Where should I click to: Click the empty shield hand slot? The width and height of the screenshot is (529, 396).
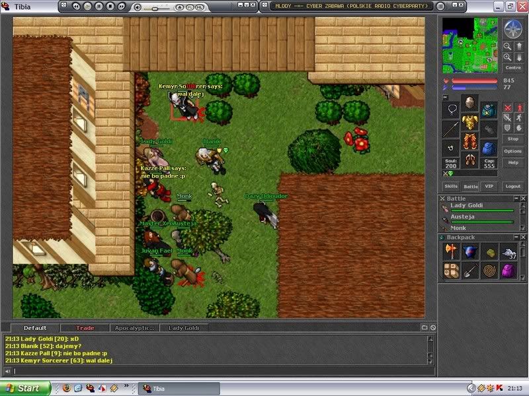[489, 129]
